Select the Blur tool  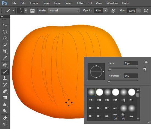point(5,104)
